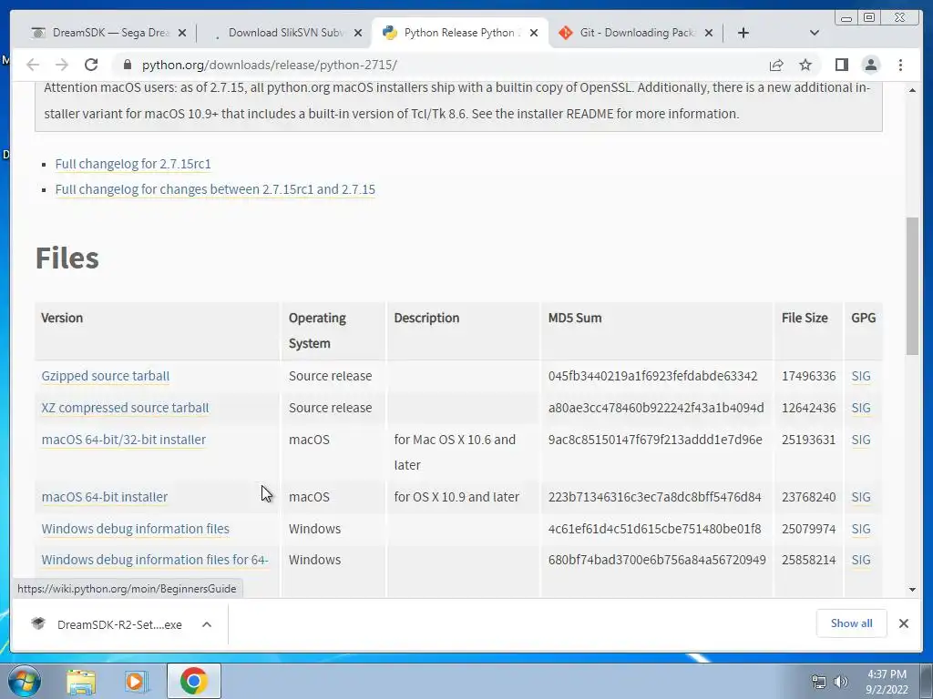Open network status tray icon
Image resolution: width=933 pixels, height=699 pixels.
(819, 682)
